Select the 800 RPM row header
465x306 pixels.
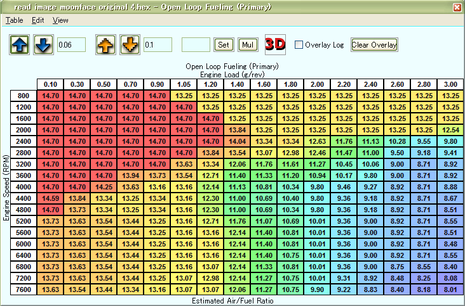click(24, 96)
